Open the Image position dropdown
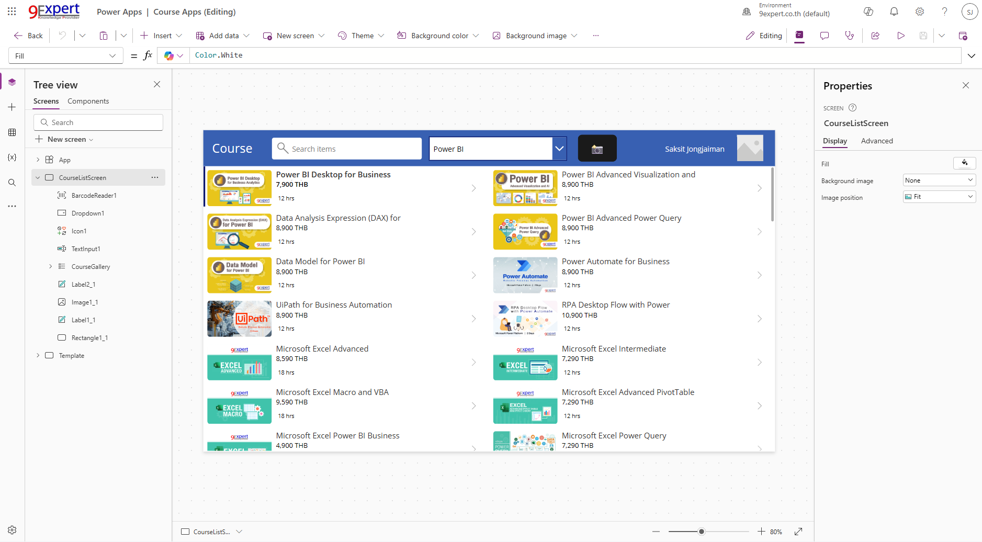The image size is (982, 542). (x=939, y=197)
